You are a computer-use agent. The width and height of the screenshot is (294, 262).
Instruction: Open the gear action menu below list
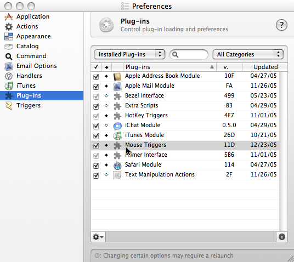(98, 237)
